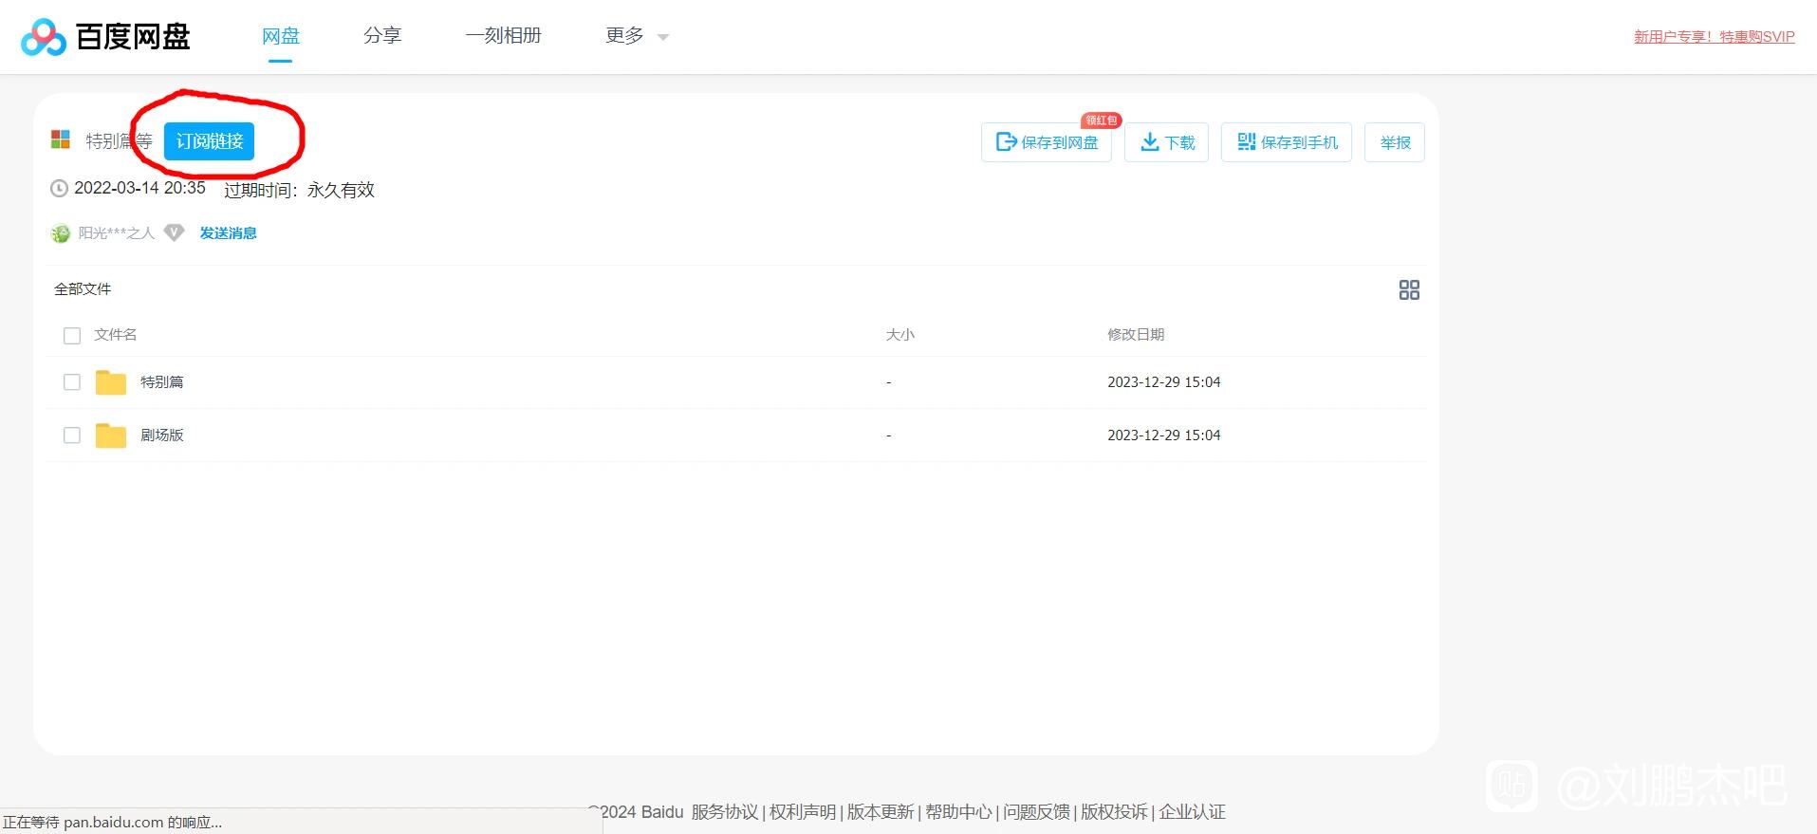1817x834 pixels.
Task: Check the box for 特别篇 folder
Action: pyautogui.click(x=72, y=382)
